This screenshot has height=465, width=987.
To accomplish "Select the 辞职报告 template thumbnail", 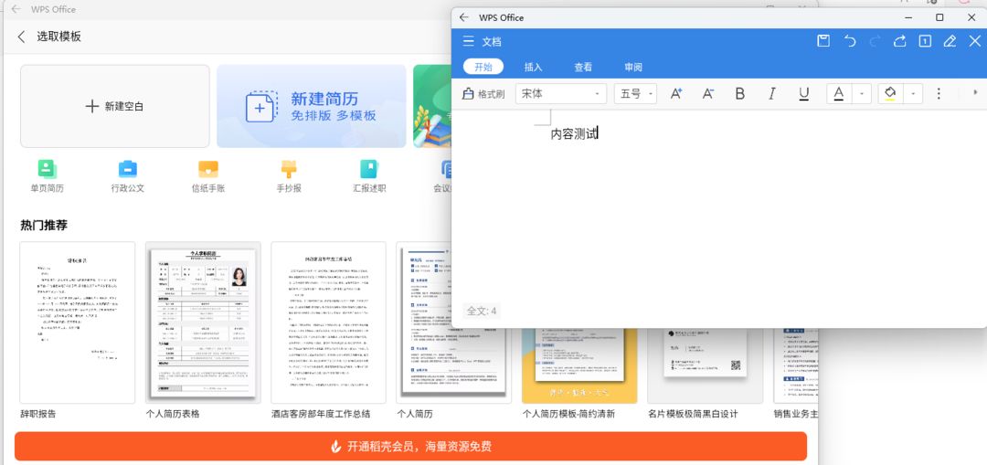I will 78,322.
